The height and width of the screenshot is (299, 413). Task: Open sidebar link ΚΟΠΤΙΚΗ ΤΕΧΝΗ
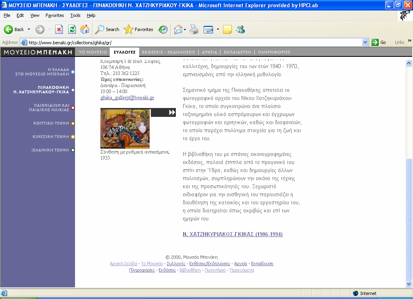coord(51,123)
